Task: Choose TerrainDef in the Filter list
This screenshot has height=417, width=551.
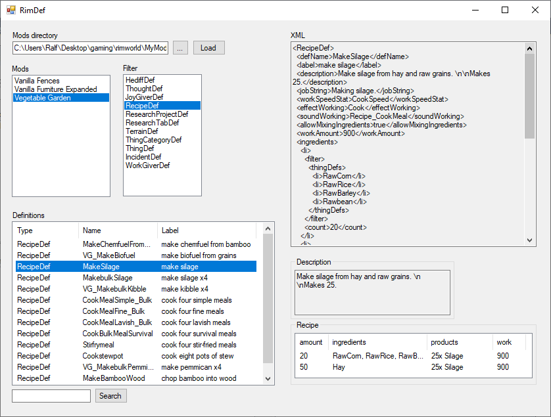Action: pos(162,131)
